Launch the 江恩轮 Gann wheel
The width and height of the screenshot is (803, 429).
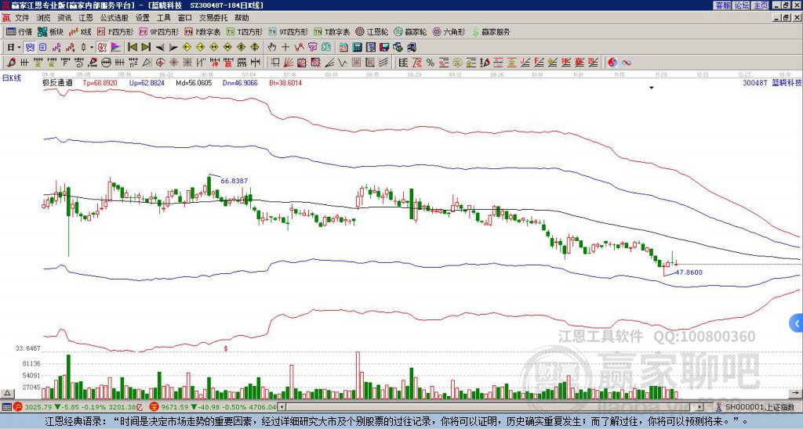[372, 31]
